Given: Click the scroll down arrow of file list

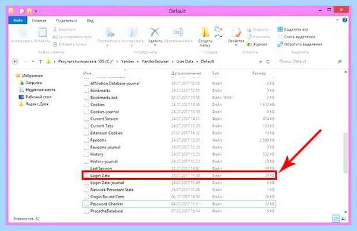Looking at the screenshot, I should point(346,212).
